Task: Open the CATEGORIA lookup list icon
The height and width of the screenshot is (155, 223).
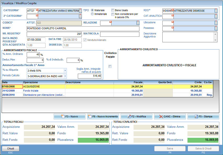Action: click(80, 11)
